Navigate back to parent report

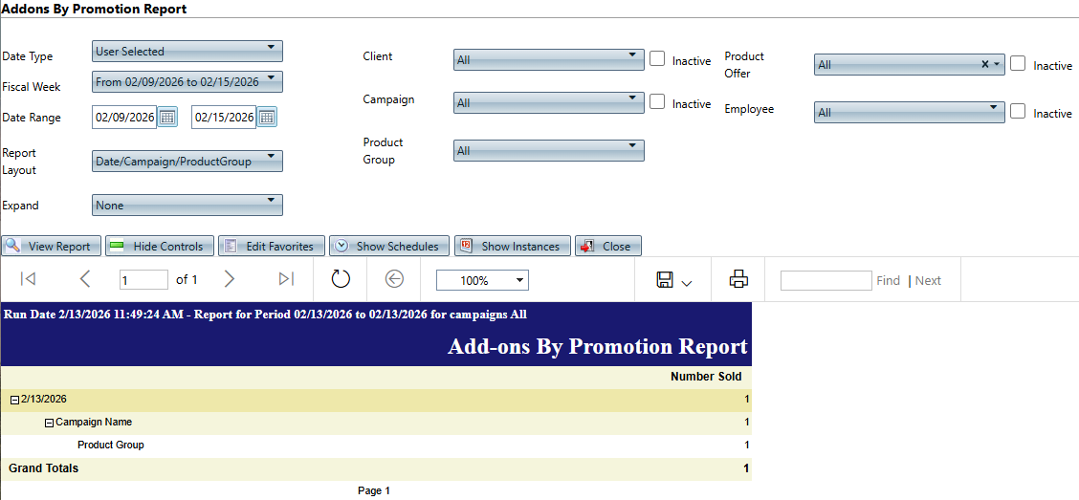click(x=395, y=279)
